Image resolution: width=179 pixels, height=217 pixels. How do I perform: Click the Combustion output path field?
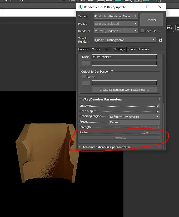coord(124,83)
